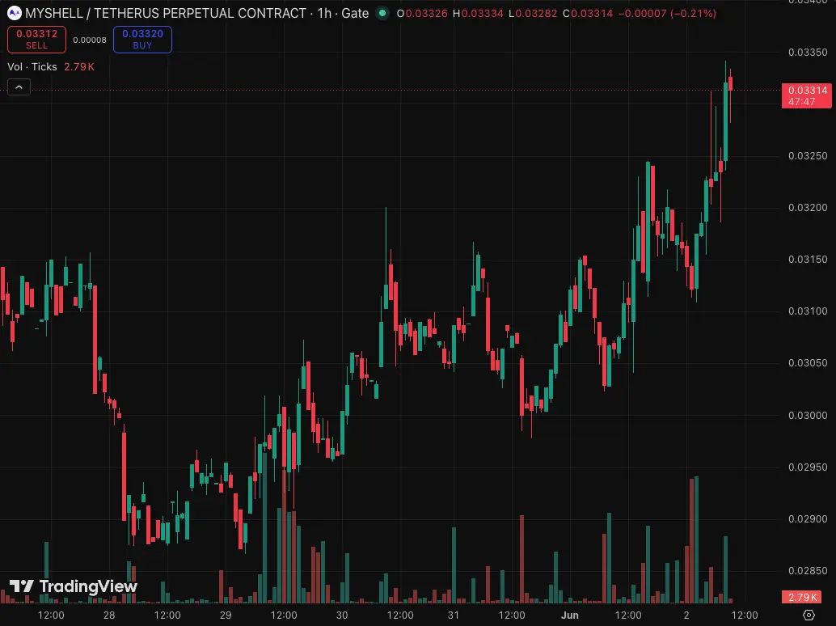
Task: Click the 0.03050 price axis label
Action: coord(808,362)
